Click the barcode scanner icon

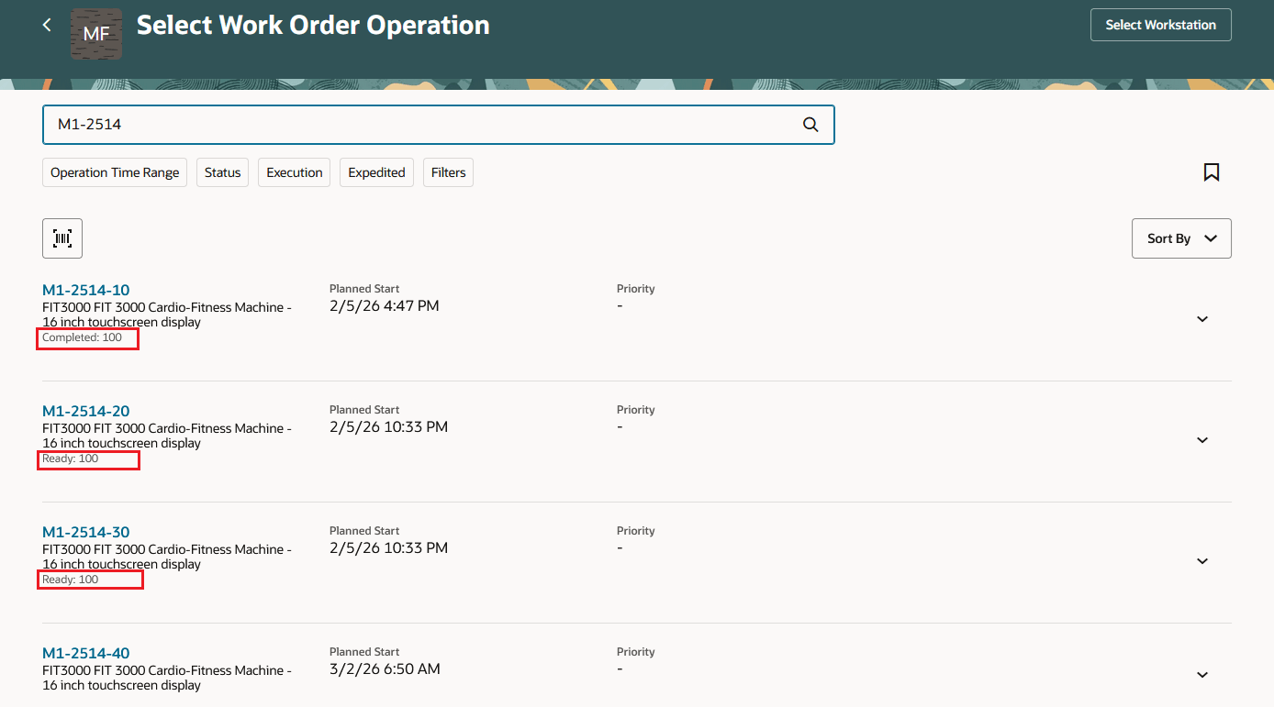click(61, 238)
